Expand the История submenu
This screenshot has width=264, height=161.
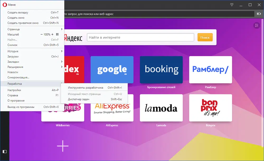tap(32, 51)
